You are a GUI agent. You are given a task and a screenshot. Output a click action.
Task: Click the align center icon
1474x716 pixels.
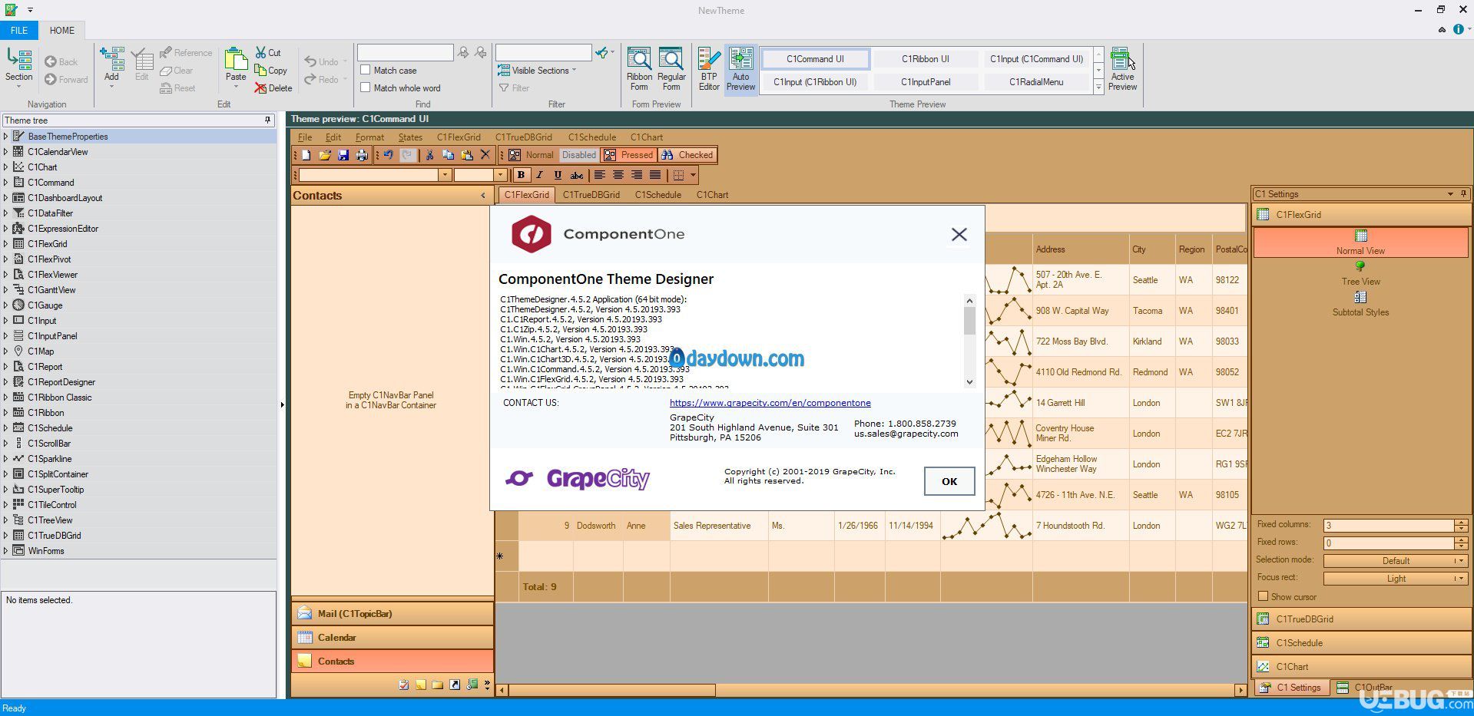[x=618, y=175]
